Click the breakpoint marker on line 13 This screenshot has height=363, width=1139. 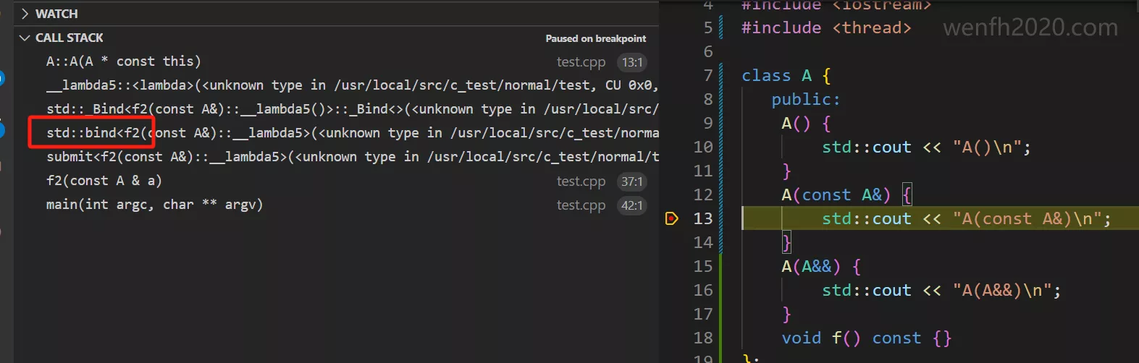pyautogui.click(x=672, y=218)
